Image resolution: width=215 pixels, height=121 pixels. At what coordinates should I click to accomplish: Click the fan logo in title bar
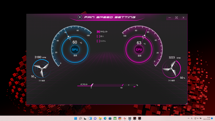80,17
